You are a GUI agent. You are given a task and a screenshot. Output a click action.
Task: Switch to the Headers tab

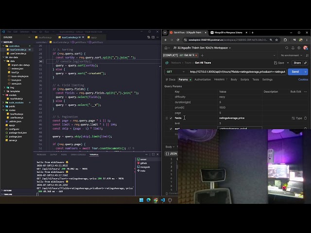pyautogui.click(x=219, y=80)
